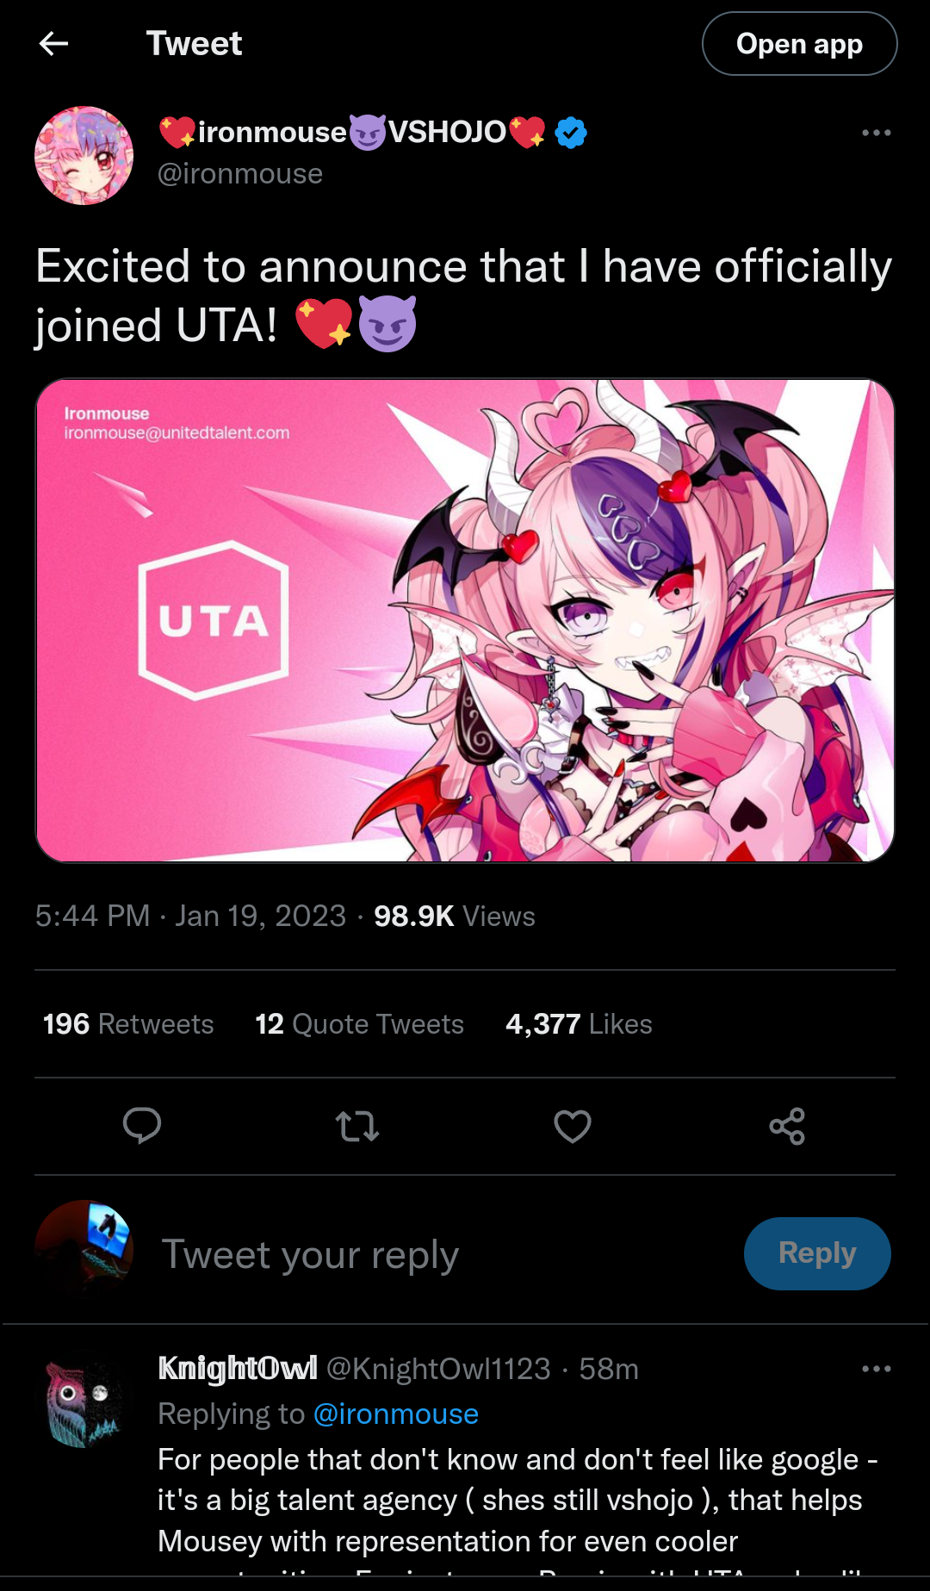Image resolution: width=930 pixels, height=1591 pixels.
Task: Like the tweet with heart icon
Action: pyautogui.click(x=573, y=1126)
